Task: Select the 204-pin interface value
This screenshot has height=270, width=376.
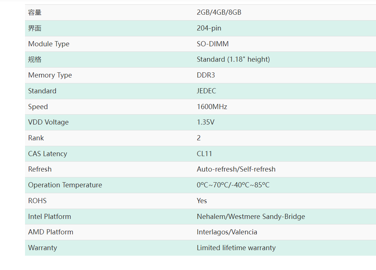Action: [x=209, y=28]
